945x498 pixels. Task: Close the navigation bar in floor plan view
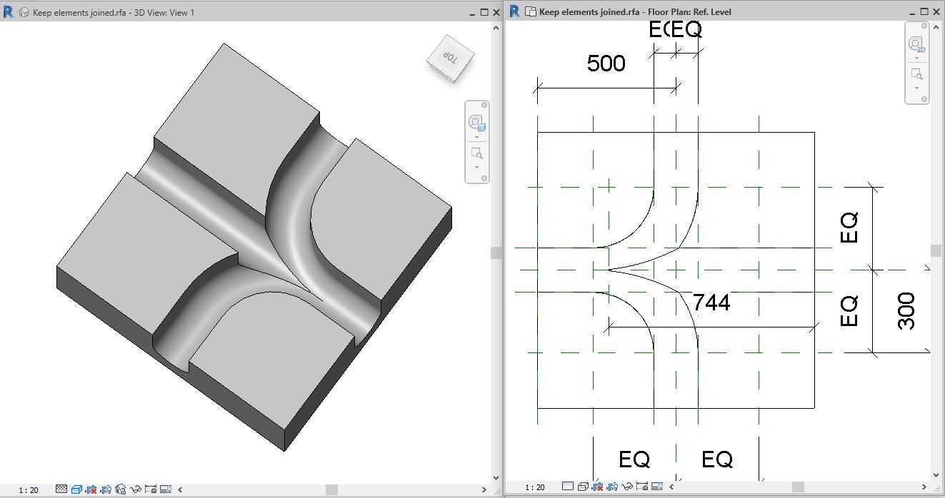pos(924,26)
